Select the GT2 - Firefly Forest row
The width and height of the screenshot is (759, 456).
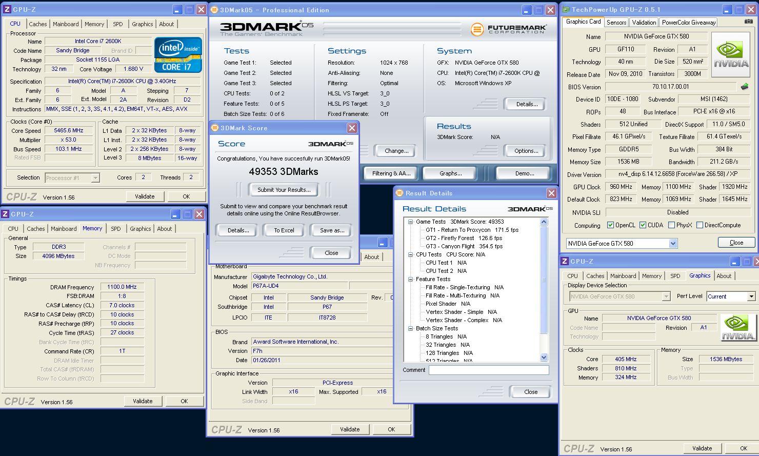pyautogui.click(x=464, y=238)
